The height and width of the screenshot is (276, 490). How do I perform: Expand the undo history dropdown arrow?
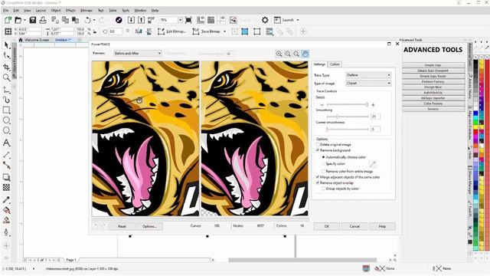[x=94, y=20]
